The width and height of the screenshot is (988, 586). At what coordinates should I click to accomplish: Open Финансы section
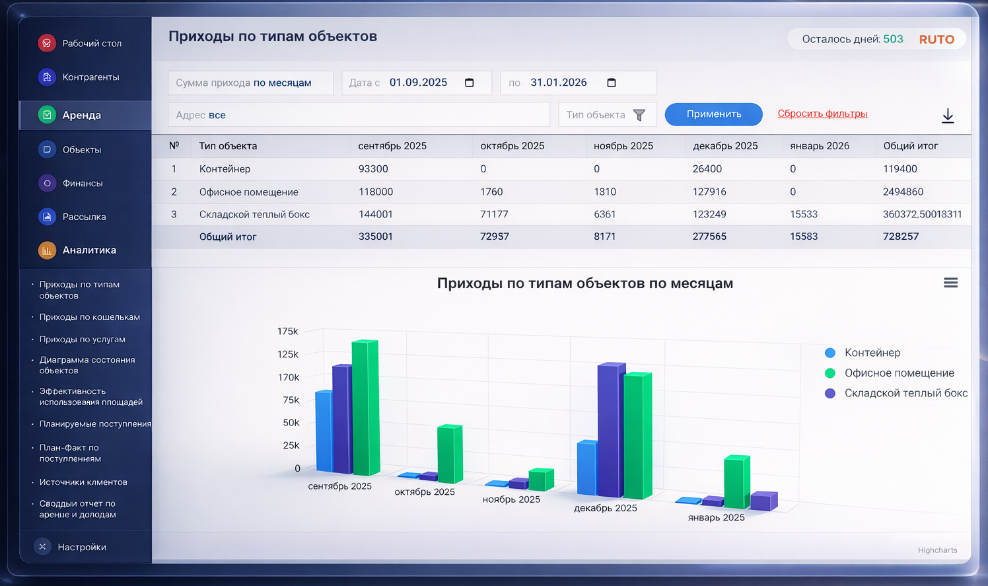[x=83, y=184]
